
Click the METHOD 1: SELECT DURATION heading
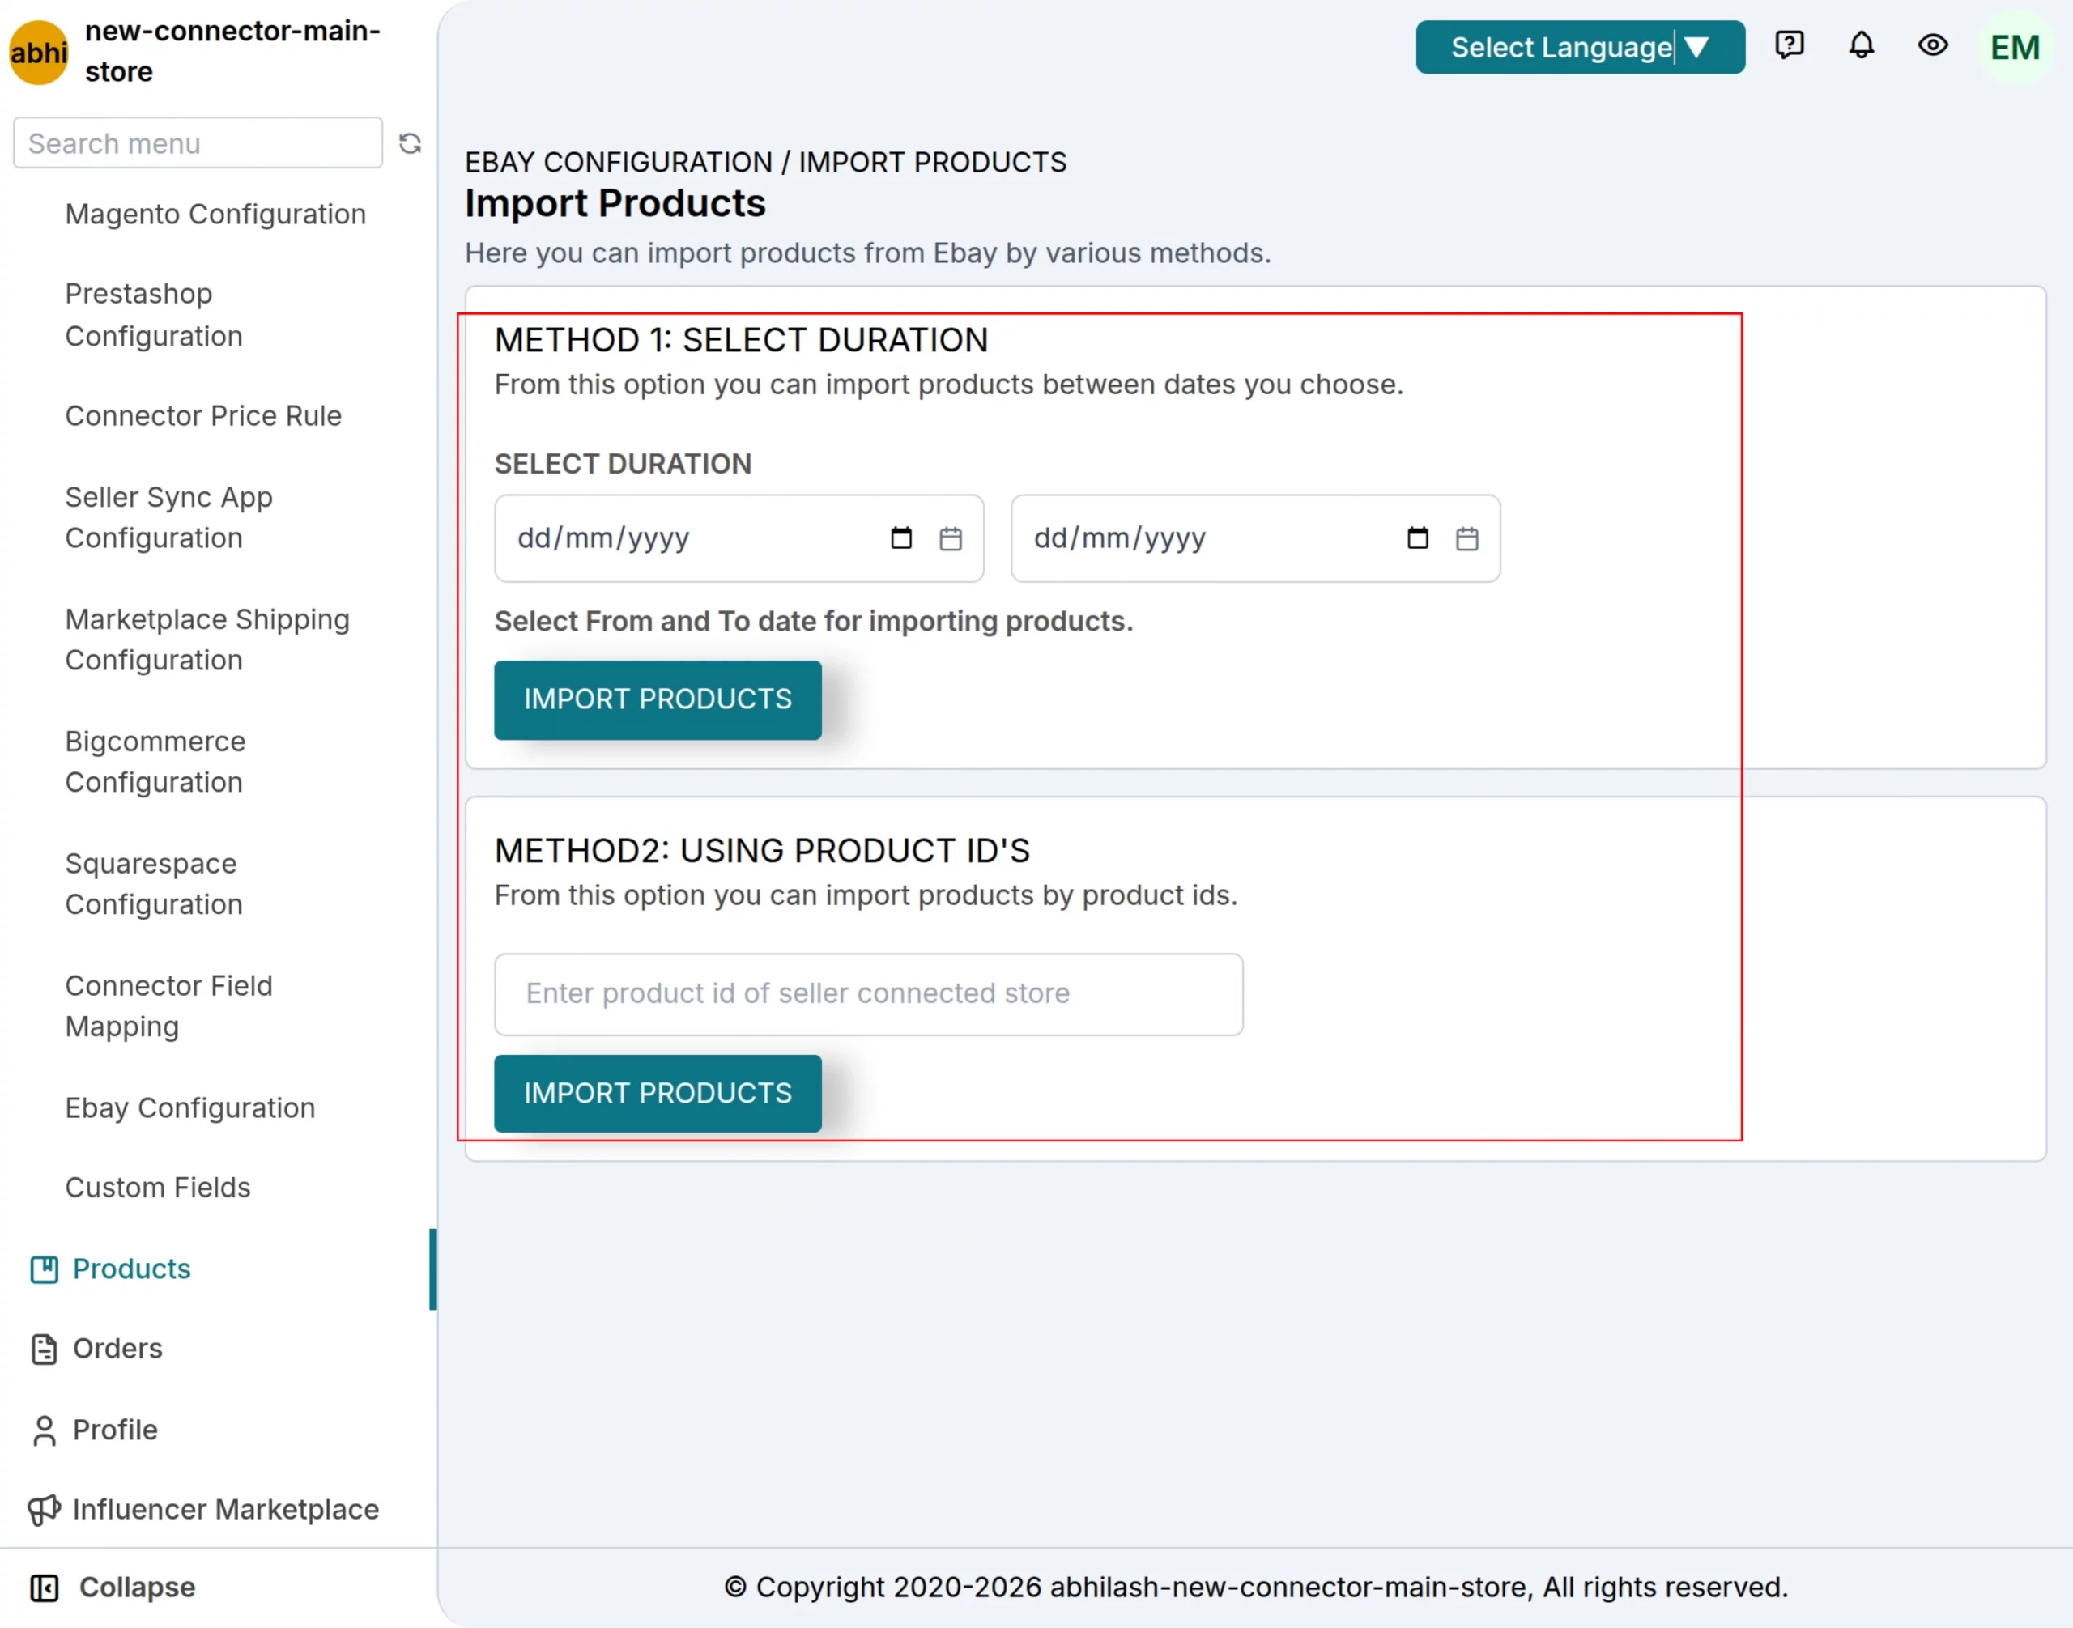tap(742, 340)
